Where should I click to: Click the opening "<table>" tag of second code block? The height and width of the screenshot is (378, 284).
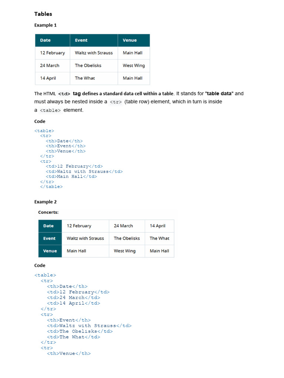click(x=45, y=275)
